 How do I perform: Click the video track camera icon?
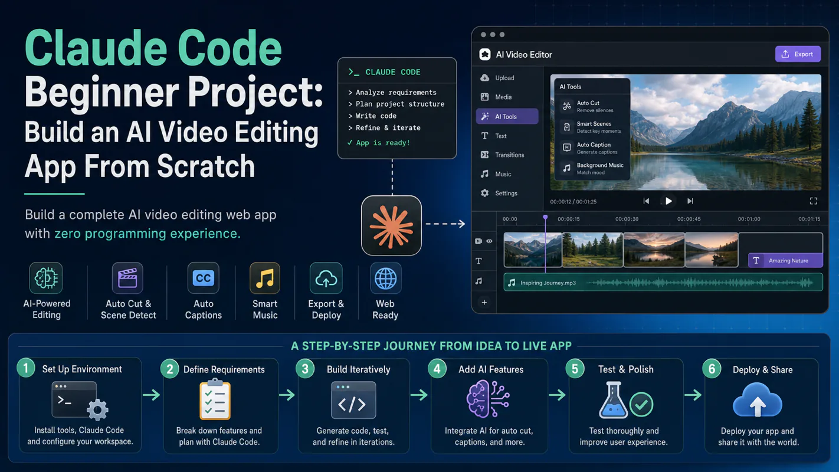(479, 241)
